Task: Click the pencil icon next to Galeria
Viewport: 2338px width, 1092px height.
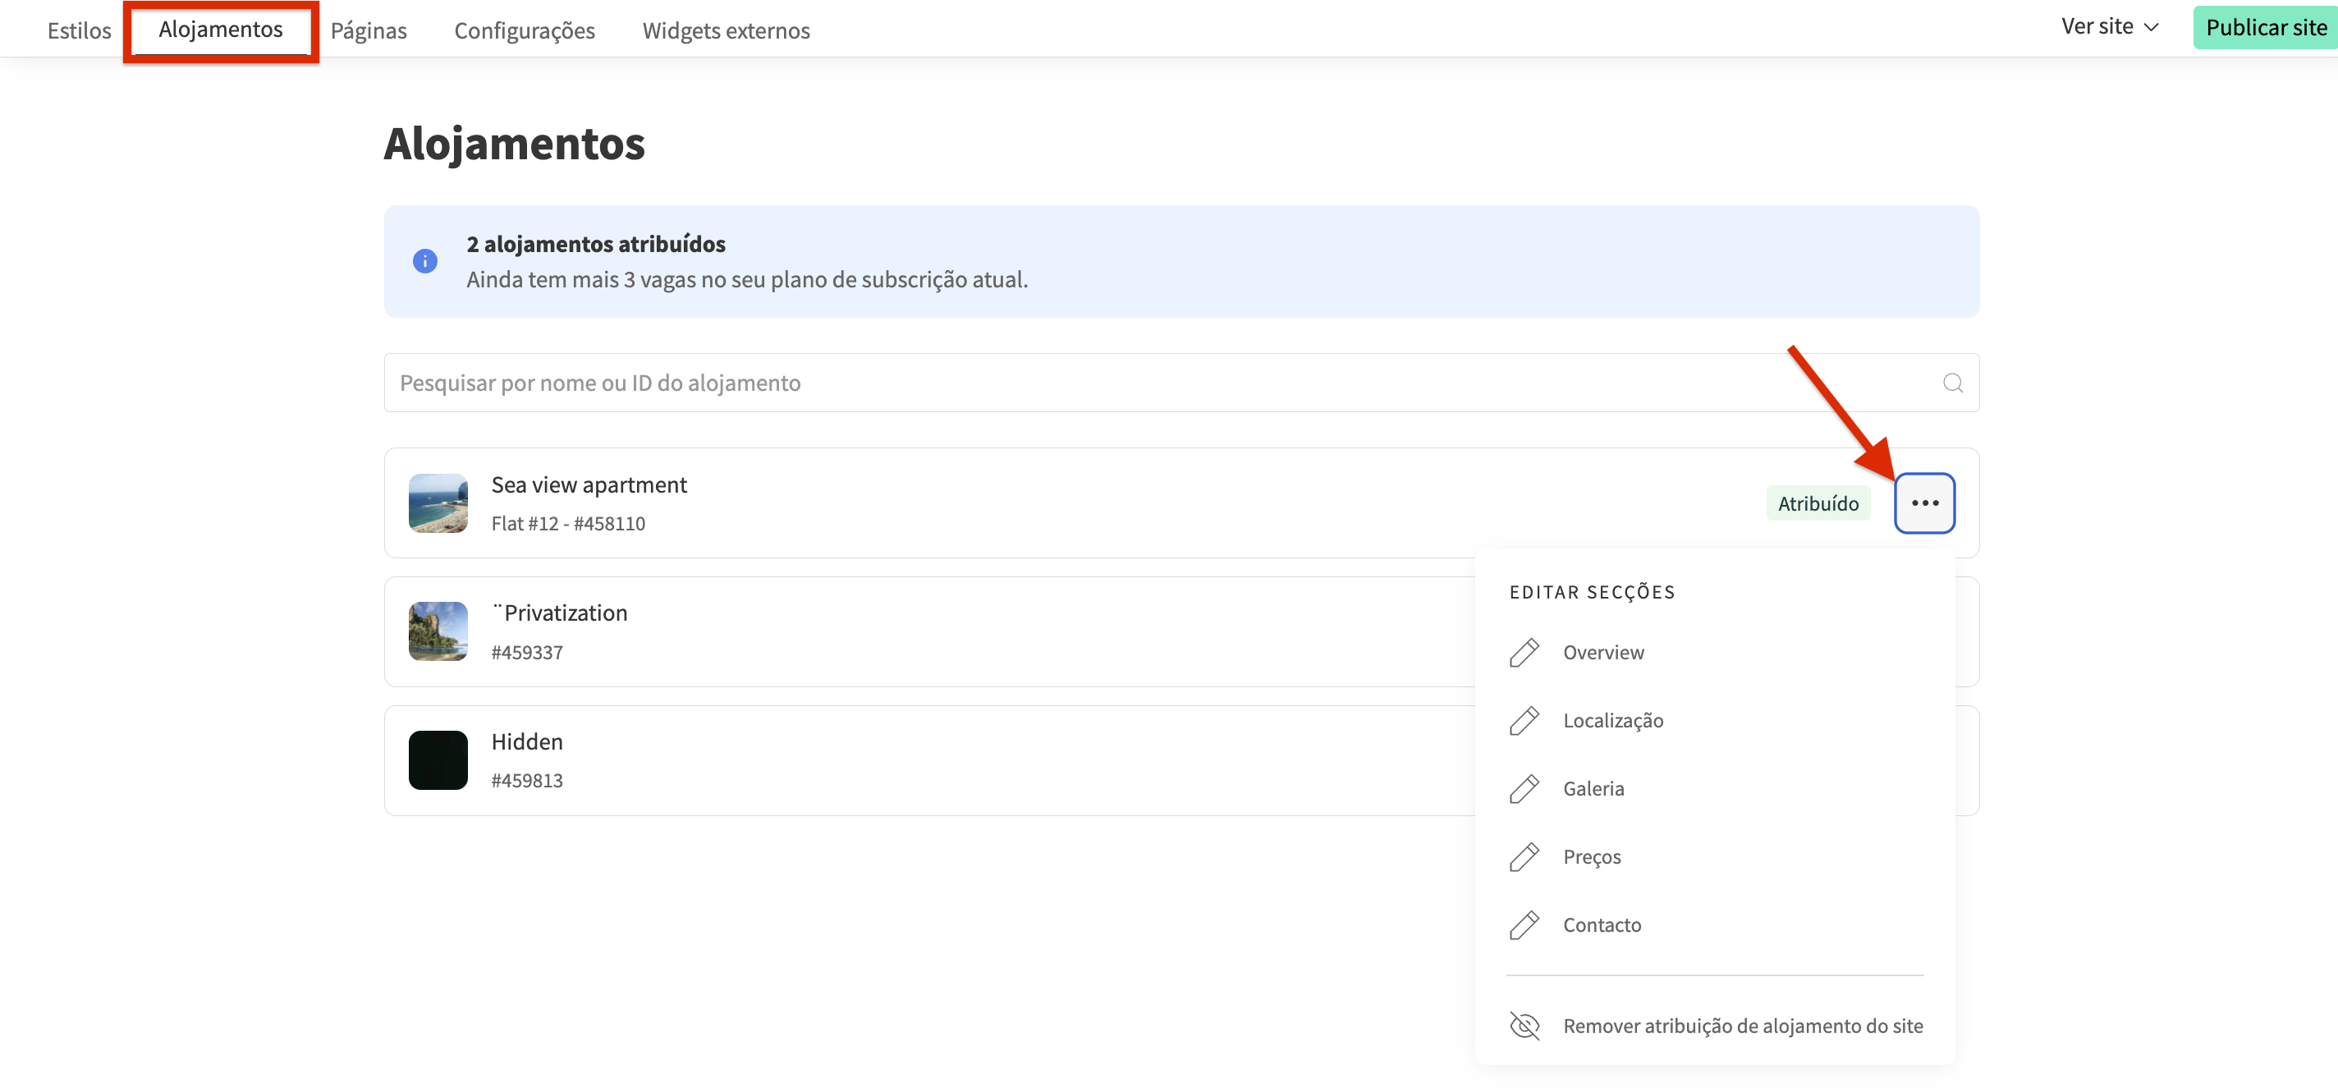Action: 1524,788
